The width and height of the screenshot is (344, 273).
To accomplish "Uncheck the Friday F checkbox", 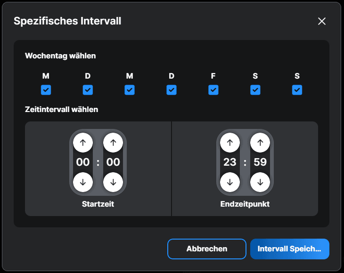I will [213, 90].
